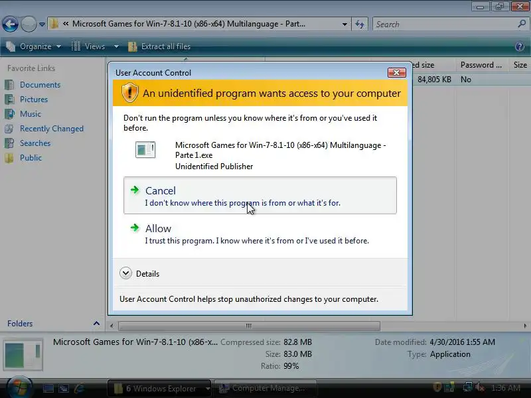The width and height of the screenshot is (531, 398).
Task: Open Recently Changed favorite link
Action: [x=52, y=128]
